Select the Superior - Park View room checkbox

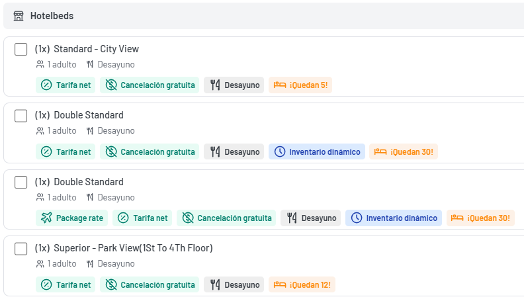[x=21, y=249]
